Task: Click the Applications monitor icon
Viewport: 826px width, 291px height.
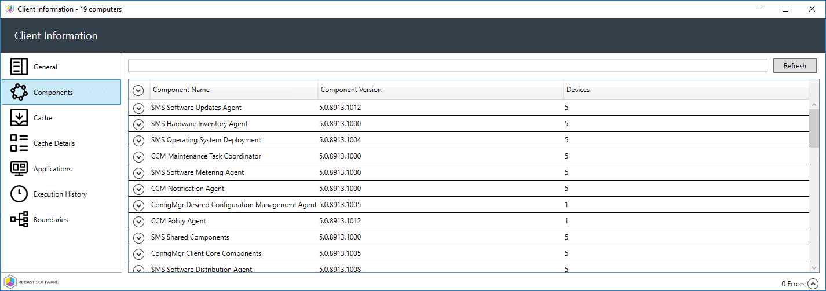Action: click(x=19, y=168)
